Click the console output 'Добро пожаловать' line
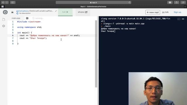The height and width of the screenshot is (105, 187). [119, 29]
